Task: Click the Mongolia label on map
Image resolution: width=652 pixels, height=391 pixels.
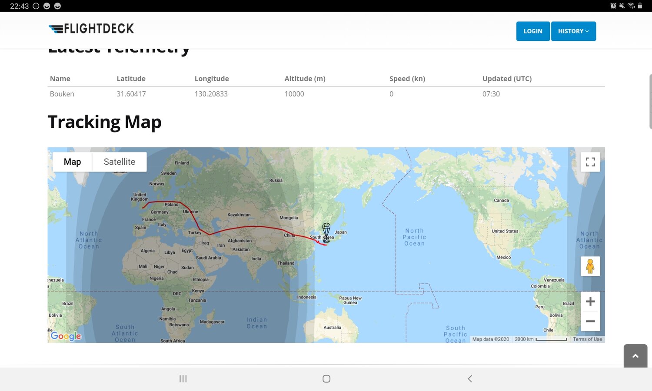Action: coord(289,218)
